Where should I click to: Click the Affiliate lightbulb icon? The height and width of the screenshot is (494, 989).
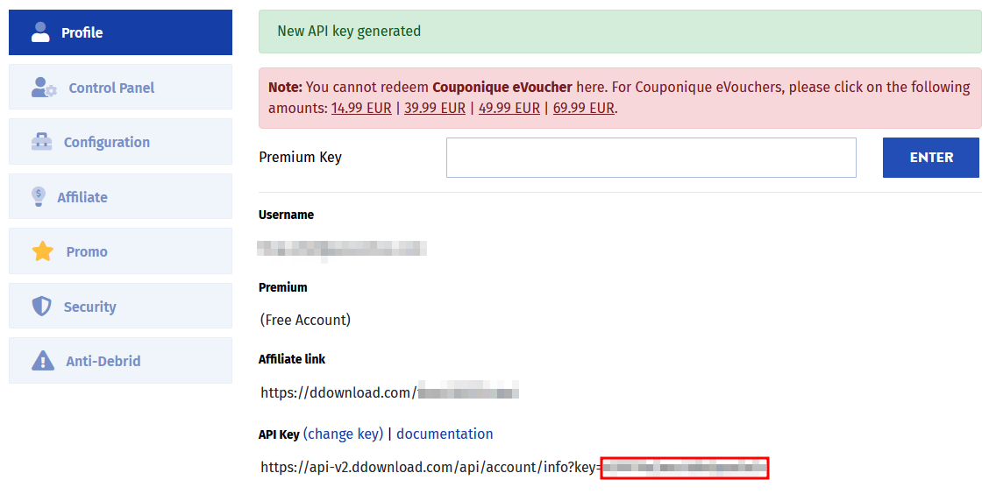pos(39,196)
